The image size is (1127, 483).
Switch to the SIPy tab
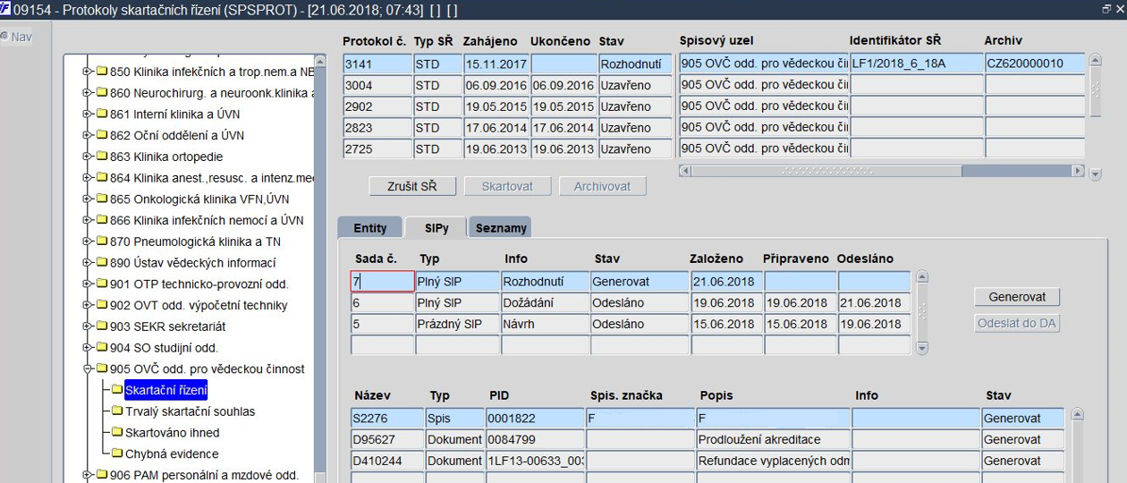pyautogui.click(x=435, y=227)
